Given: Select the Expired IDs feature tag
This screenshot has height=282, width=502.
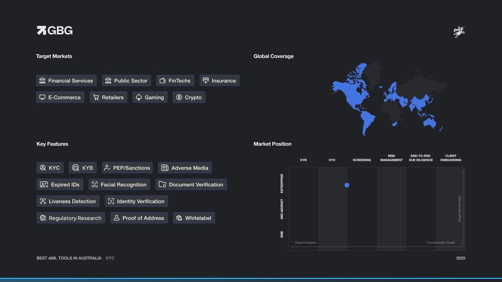Looking at the screenshot, I should pyautogui.click(x=60, y=185).
